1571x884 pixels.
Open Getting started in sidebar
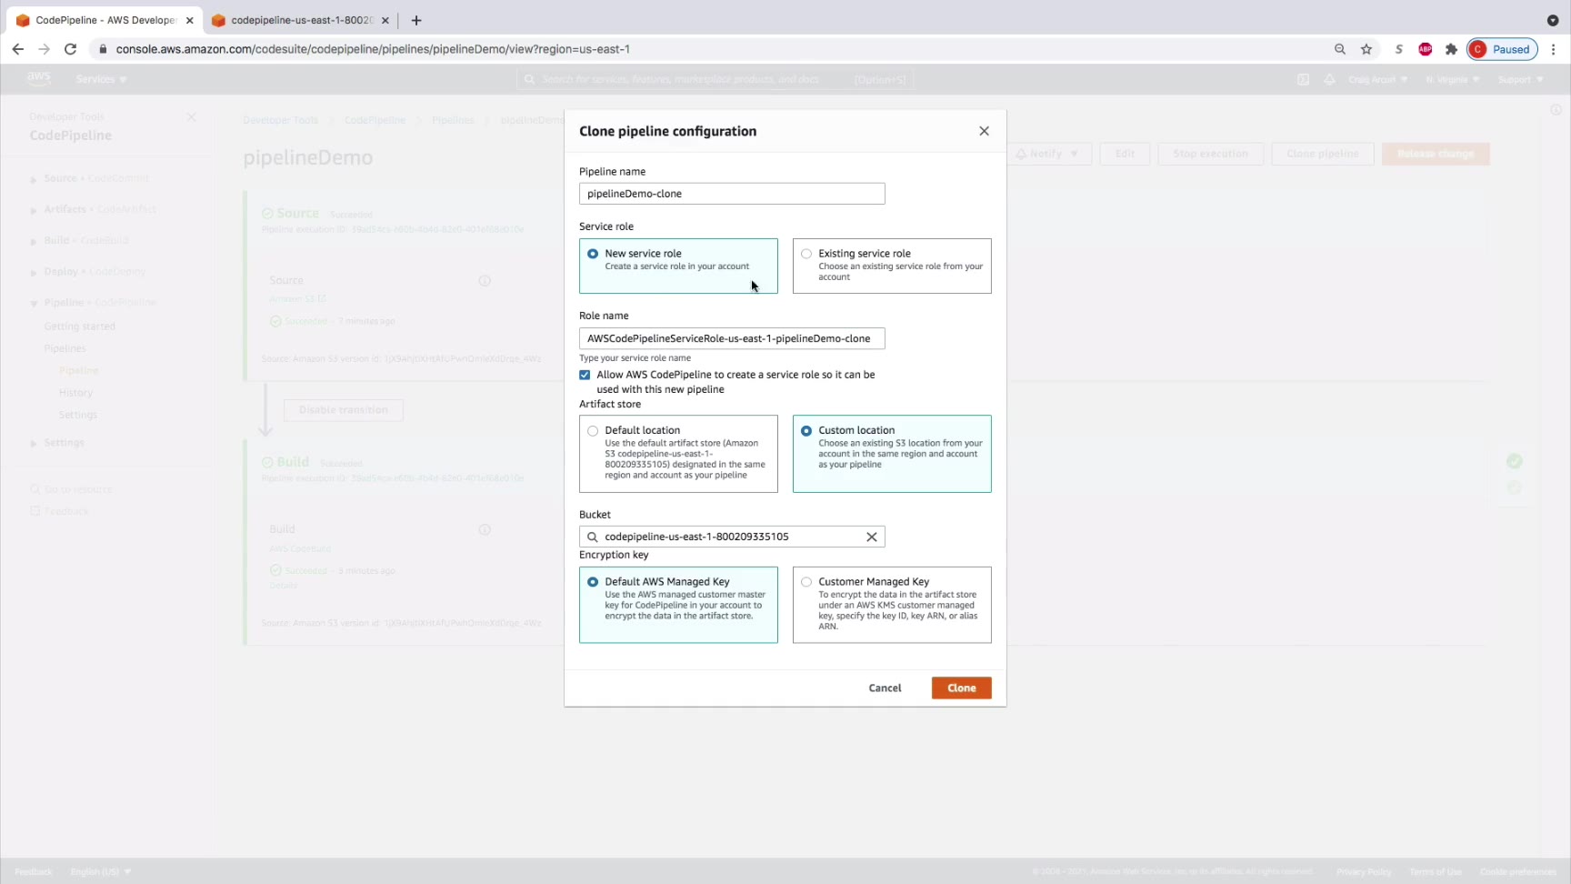80,326
